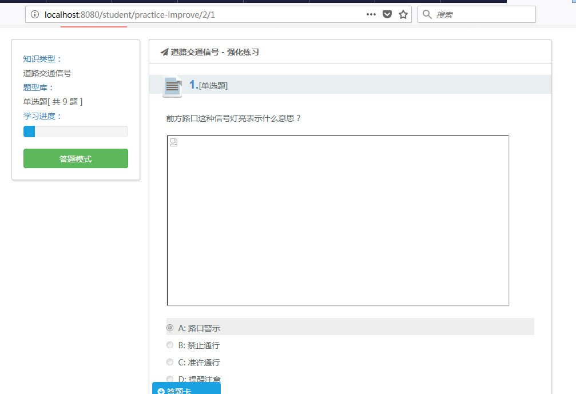Open the page actions three-dot menu

371,14
